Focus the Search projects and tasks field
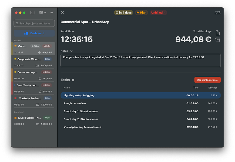 click(34, 23)
